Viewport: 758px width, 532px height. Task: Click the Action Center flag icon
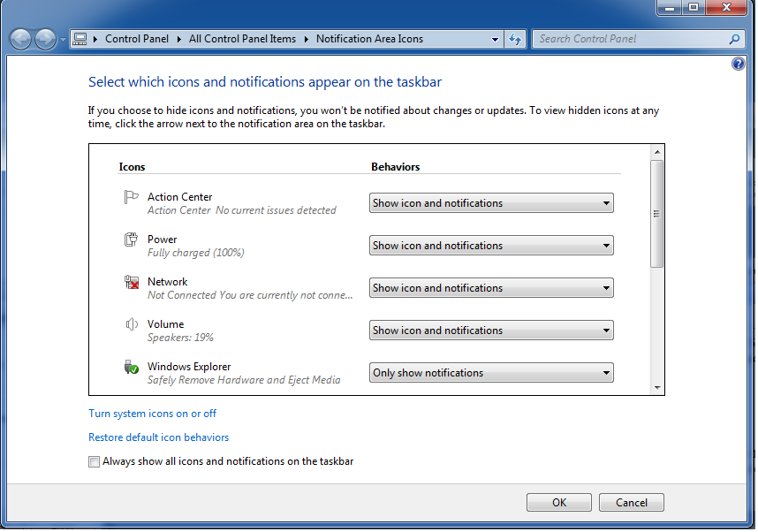click(x=131, y=197)
